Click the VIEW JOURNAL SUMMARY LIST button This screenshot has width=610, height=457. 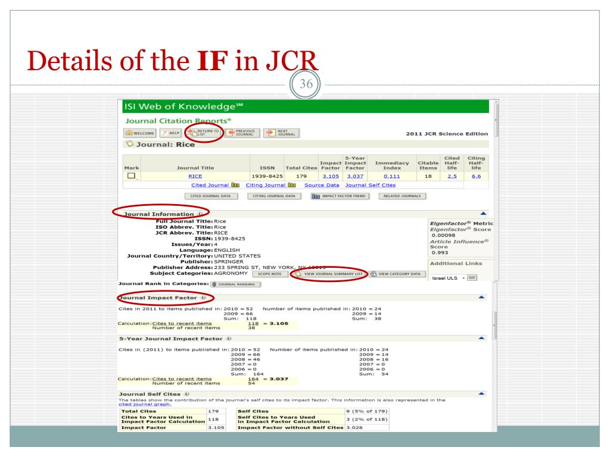(x=329, y=274)
